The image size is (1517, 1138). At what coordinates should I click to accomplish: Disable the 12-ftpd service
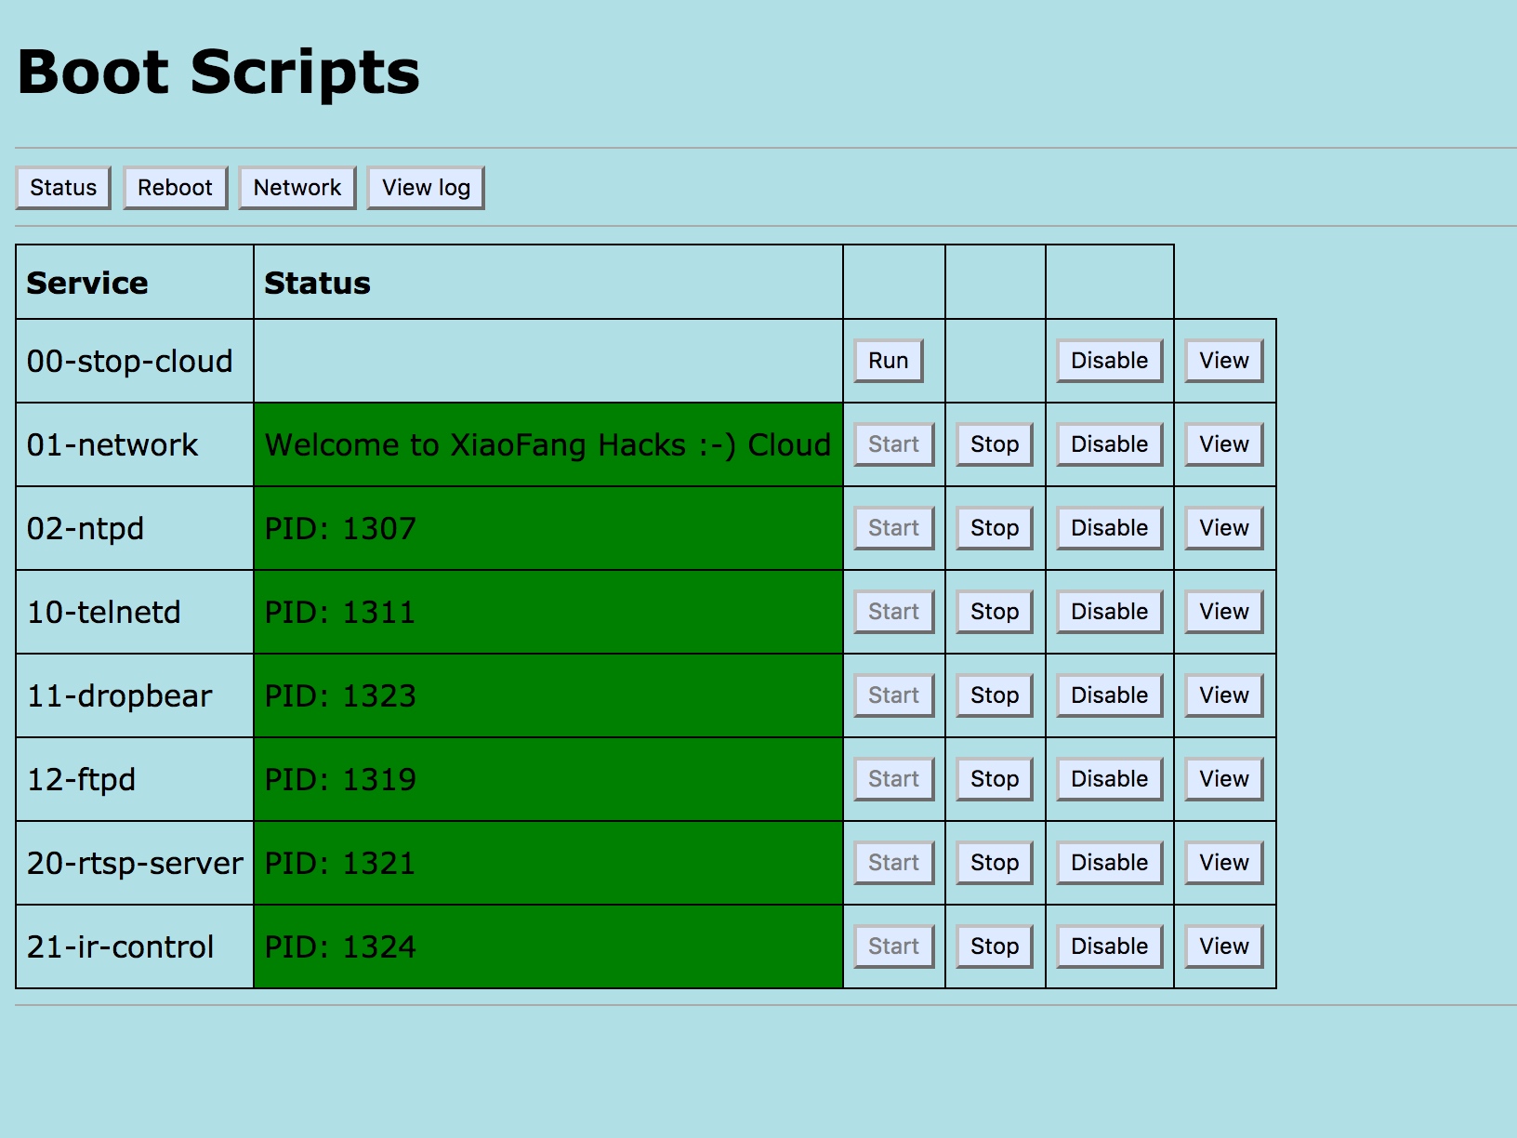(x=1110, y=779)
